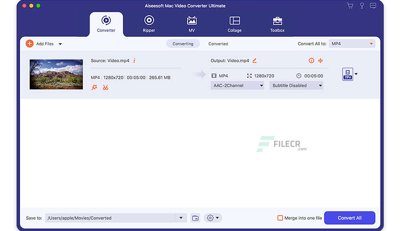Click the Output: Video.mp4 label
400x231 pixels.
click(x=230, y=61)
